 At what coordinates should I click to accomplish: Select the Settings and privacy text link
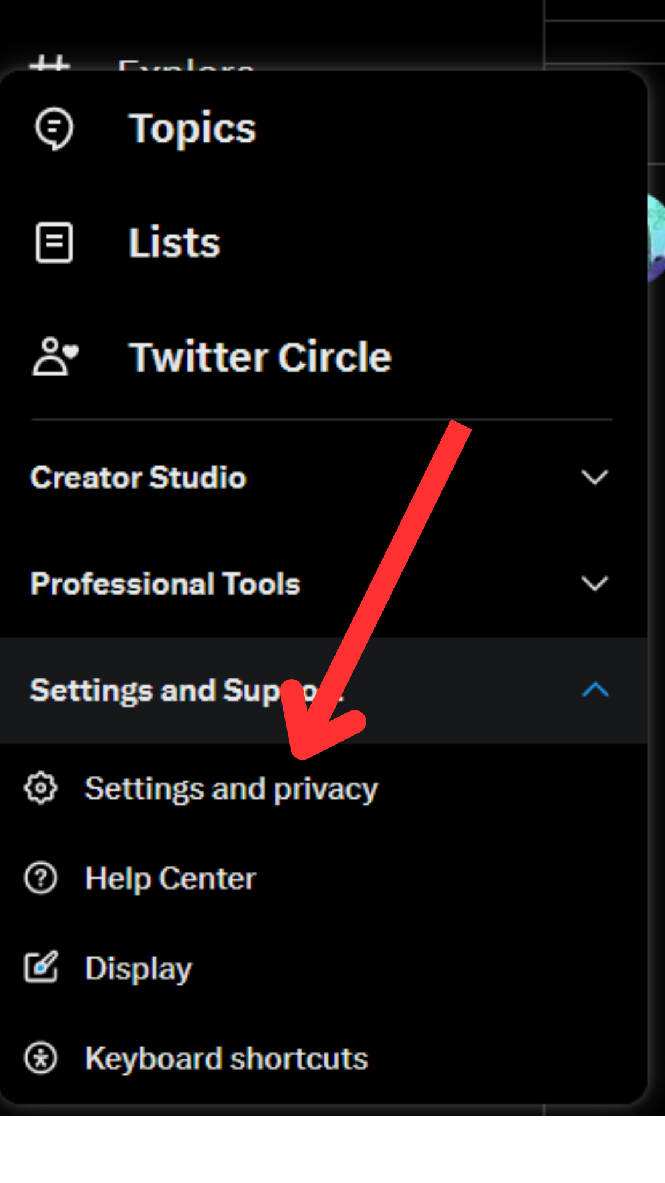(x=232, y=789)
